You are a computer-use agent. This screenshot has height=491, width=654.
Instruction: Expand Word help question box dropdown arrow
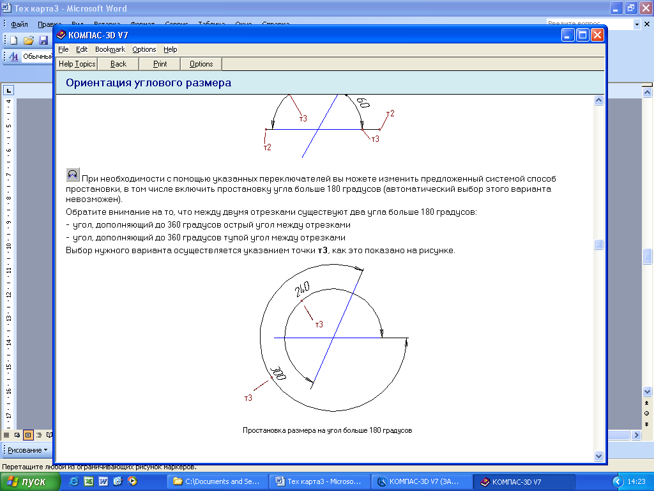coord(637,24)
